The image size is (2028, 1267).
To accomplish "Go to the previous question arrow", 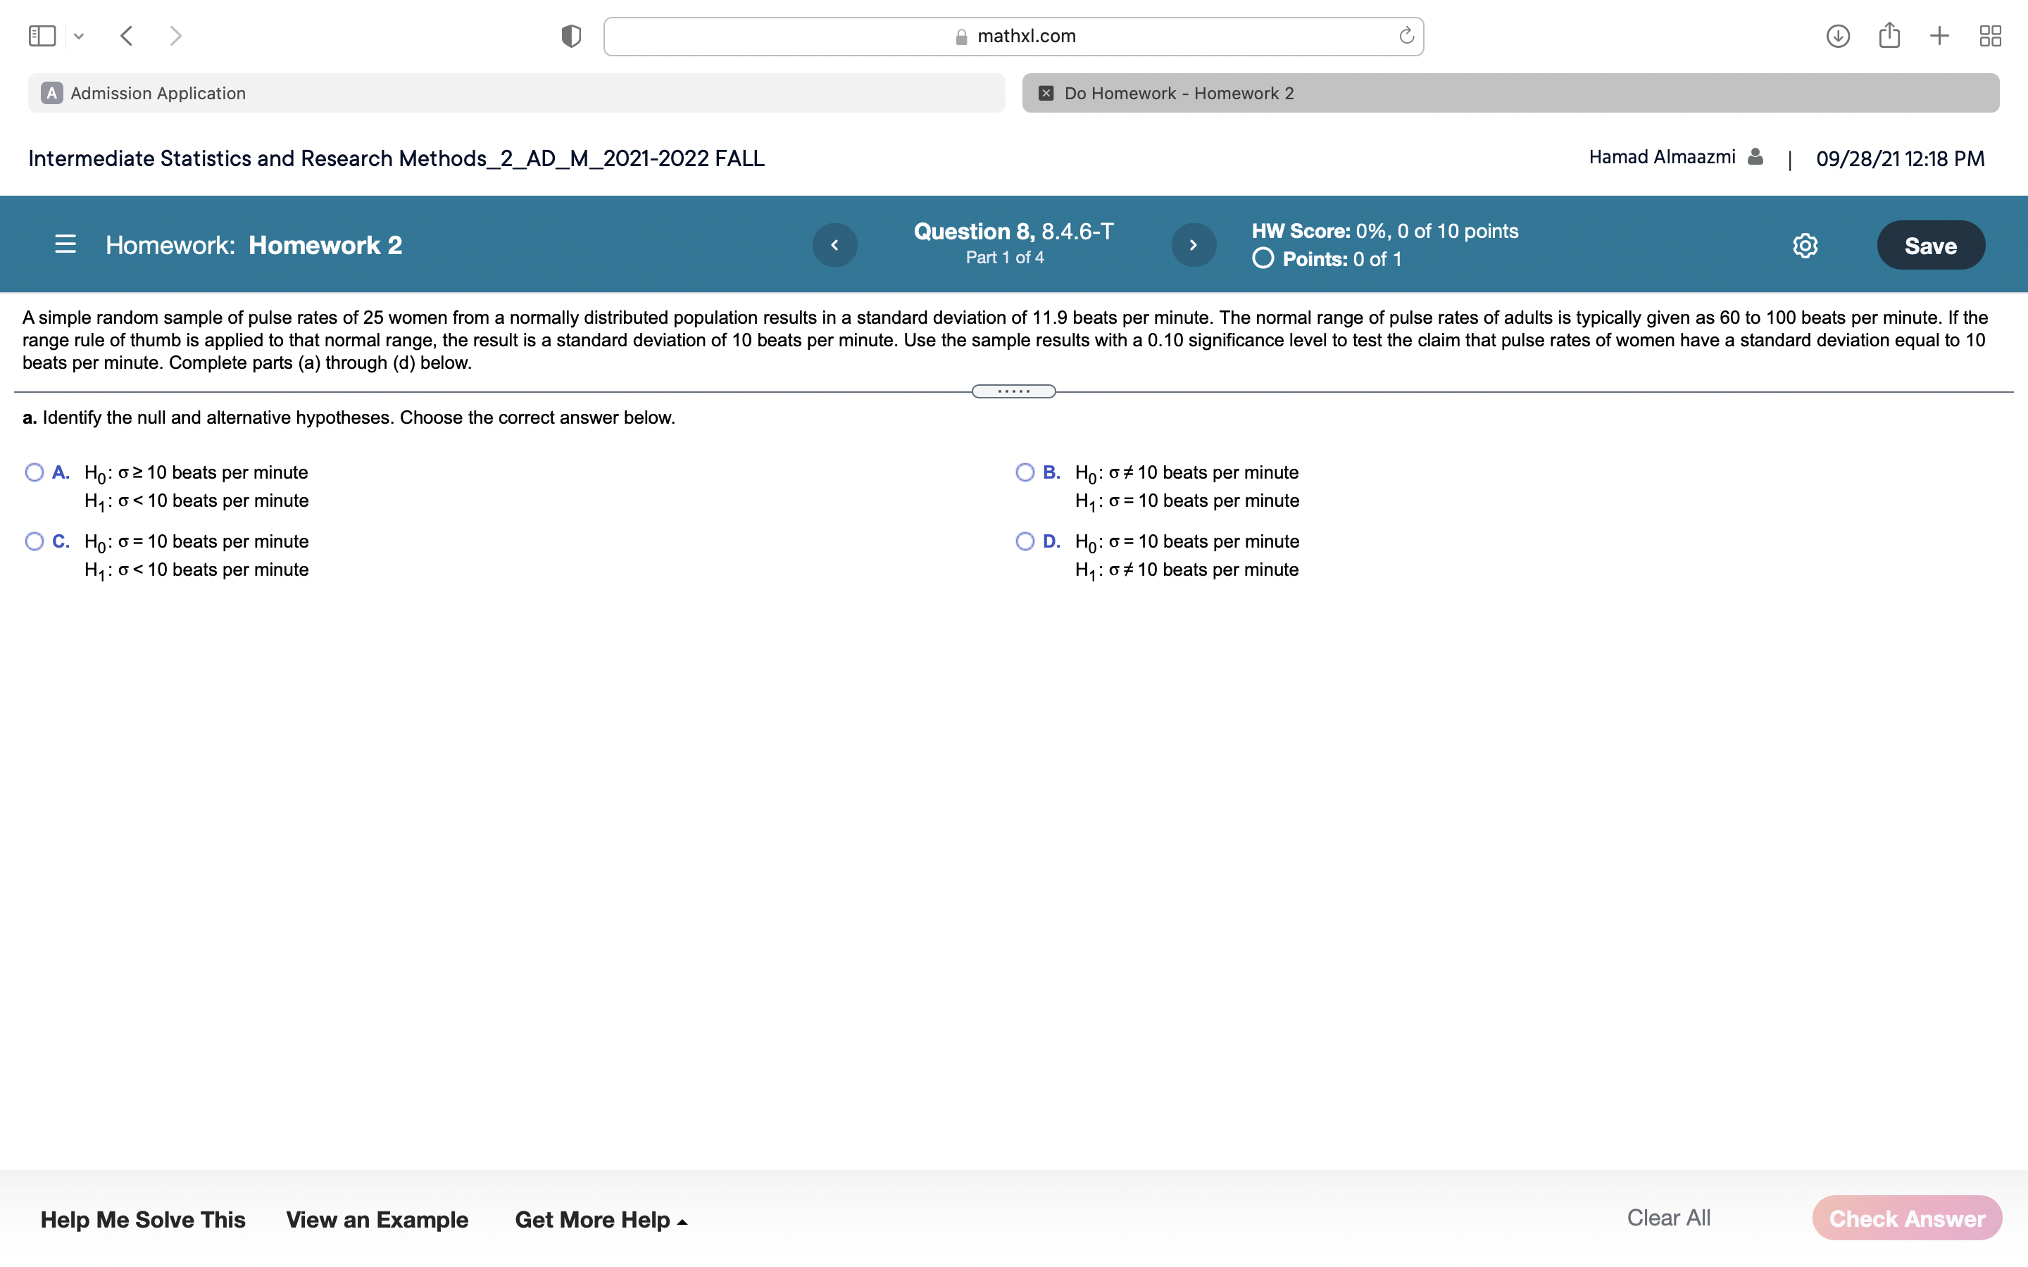I will coord(834,245).
